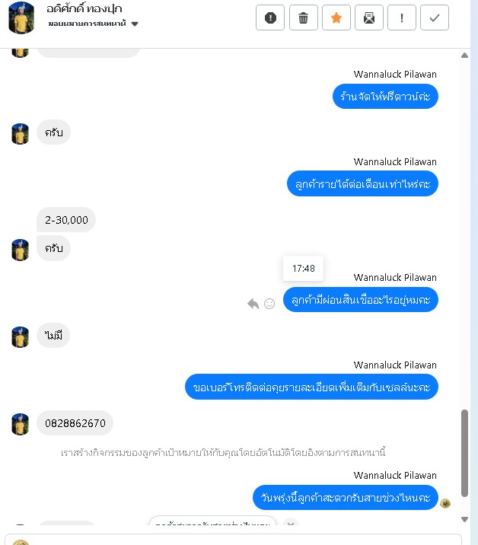Focus the message reply input box
The height and width of the screenshot is (545, 478).
pos(233,540)
